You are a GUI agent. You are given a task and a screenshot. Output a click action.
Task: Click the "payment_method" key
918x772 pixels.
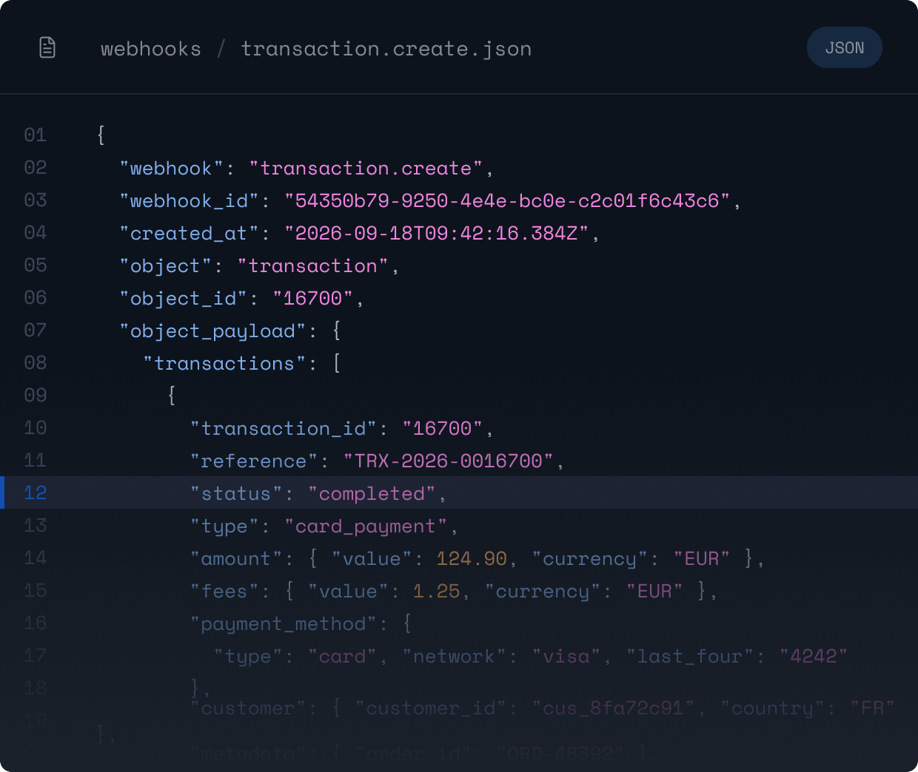pyautogui.click(x=284, y=624)
